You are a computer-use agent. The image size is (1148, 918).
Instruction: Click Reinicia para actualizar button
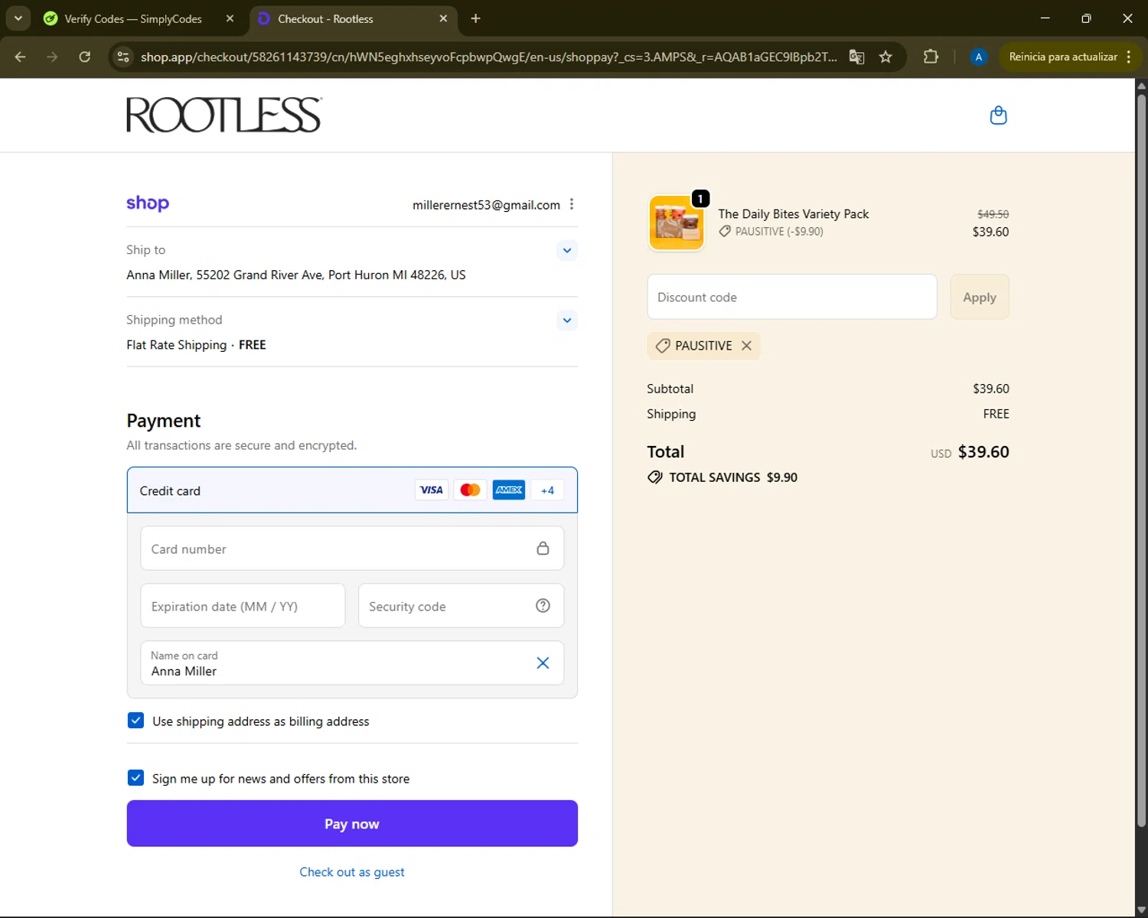click(1070, 57)
